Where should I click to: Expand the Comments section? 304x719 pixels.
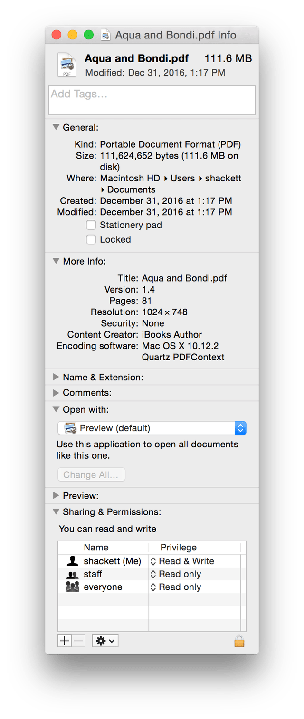click(56, 393)
